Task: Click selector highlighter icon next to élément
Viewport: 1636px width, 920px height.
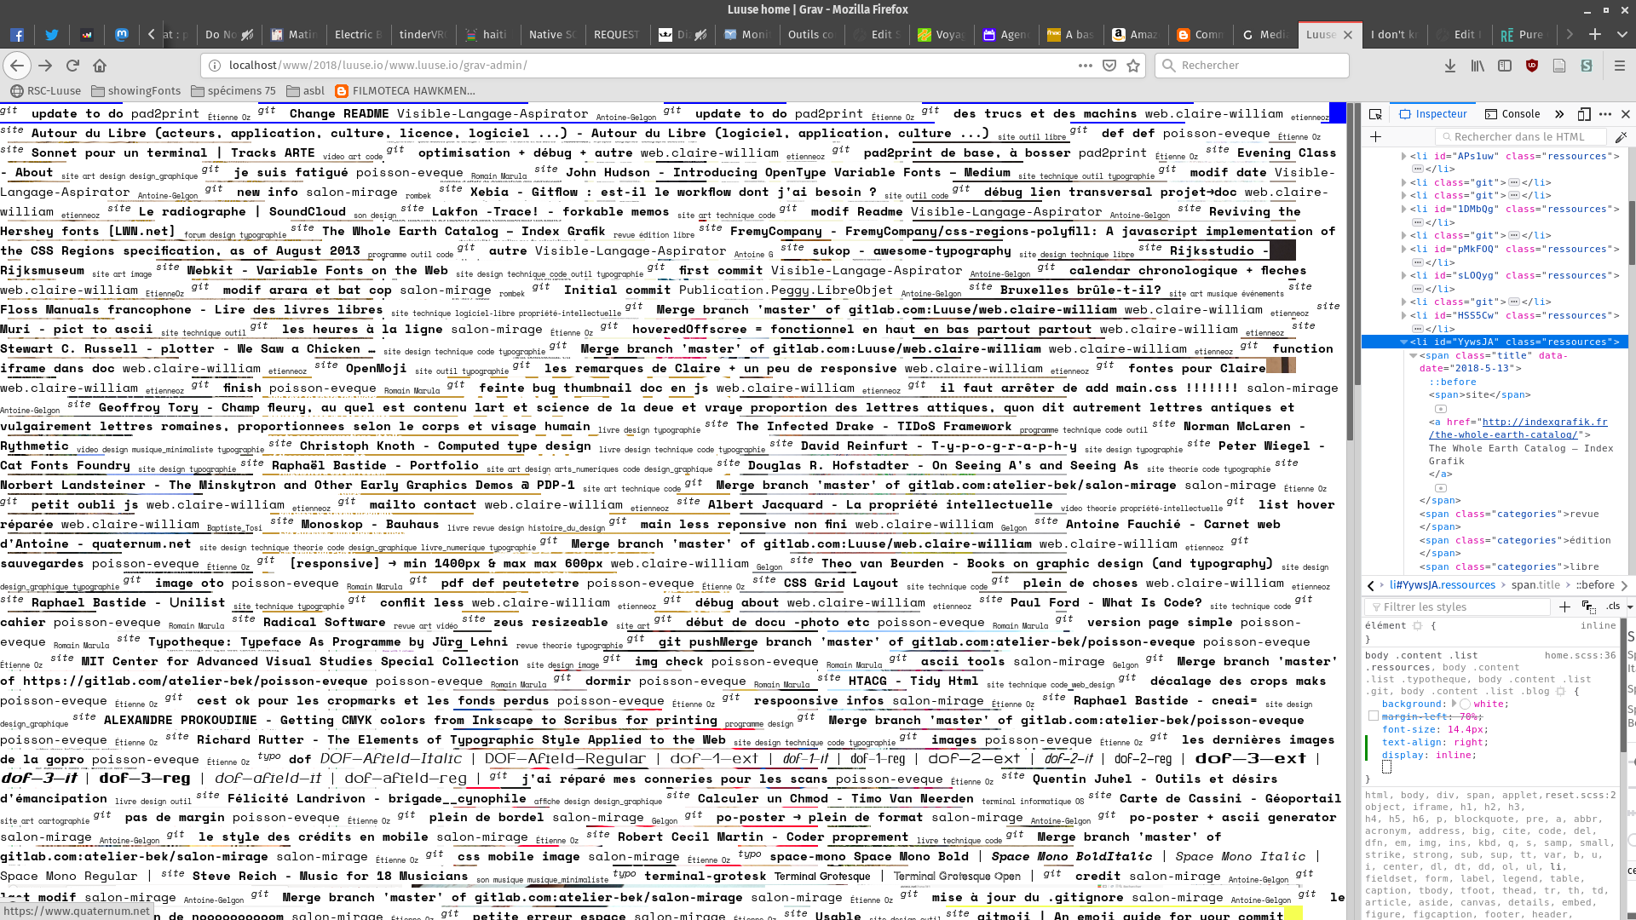Action: tap(1418, 625)
